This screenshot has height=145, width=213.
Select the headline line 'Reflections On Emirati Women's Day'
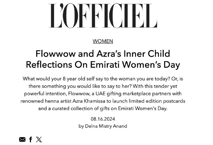[103, 65]
